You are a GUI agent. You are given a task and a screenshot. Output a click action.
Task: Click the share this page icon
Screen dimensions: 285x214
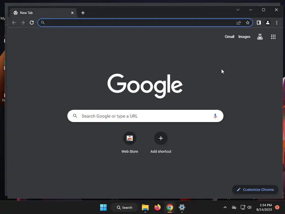click(239, 23)
